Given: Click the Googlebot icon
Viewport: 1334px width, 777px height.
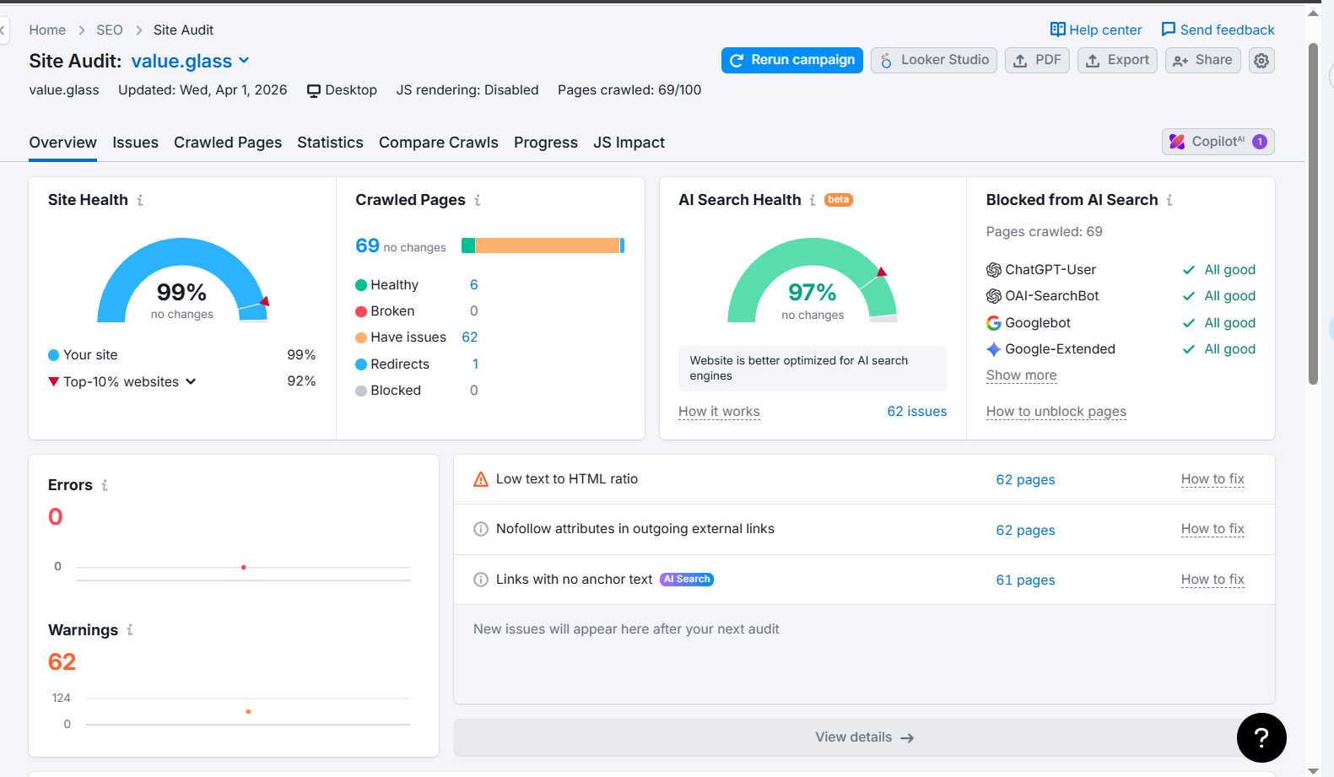Looking at the screenshot, I should pyautogui.click(x=994, y=323).
